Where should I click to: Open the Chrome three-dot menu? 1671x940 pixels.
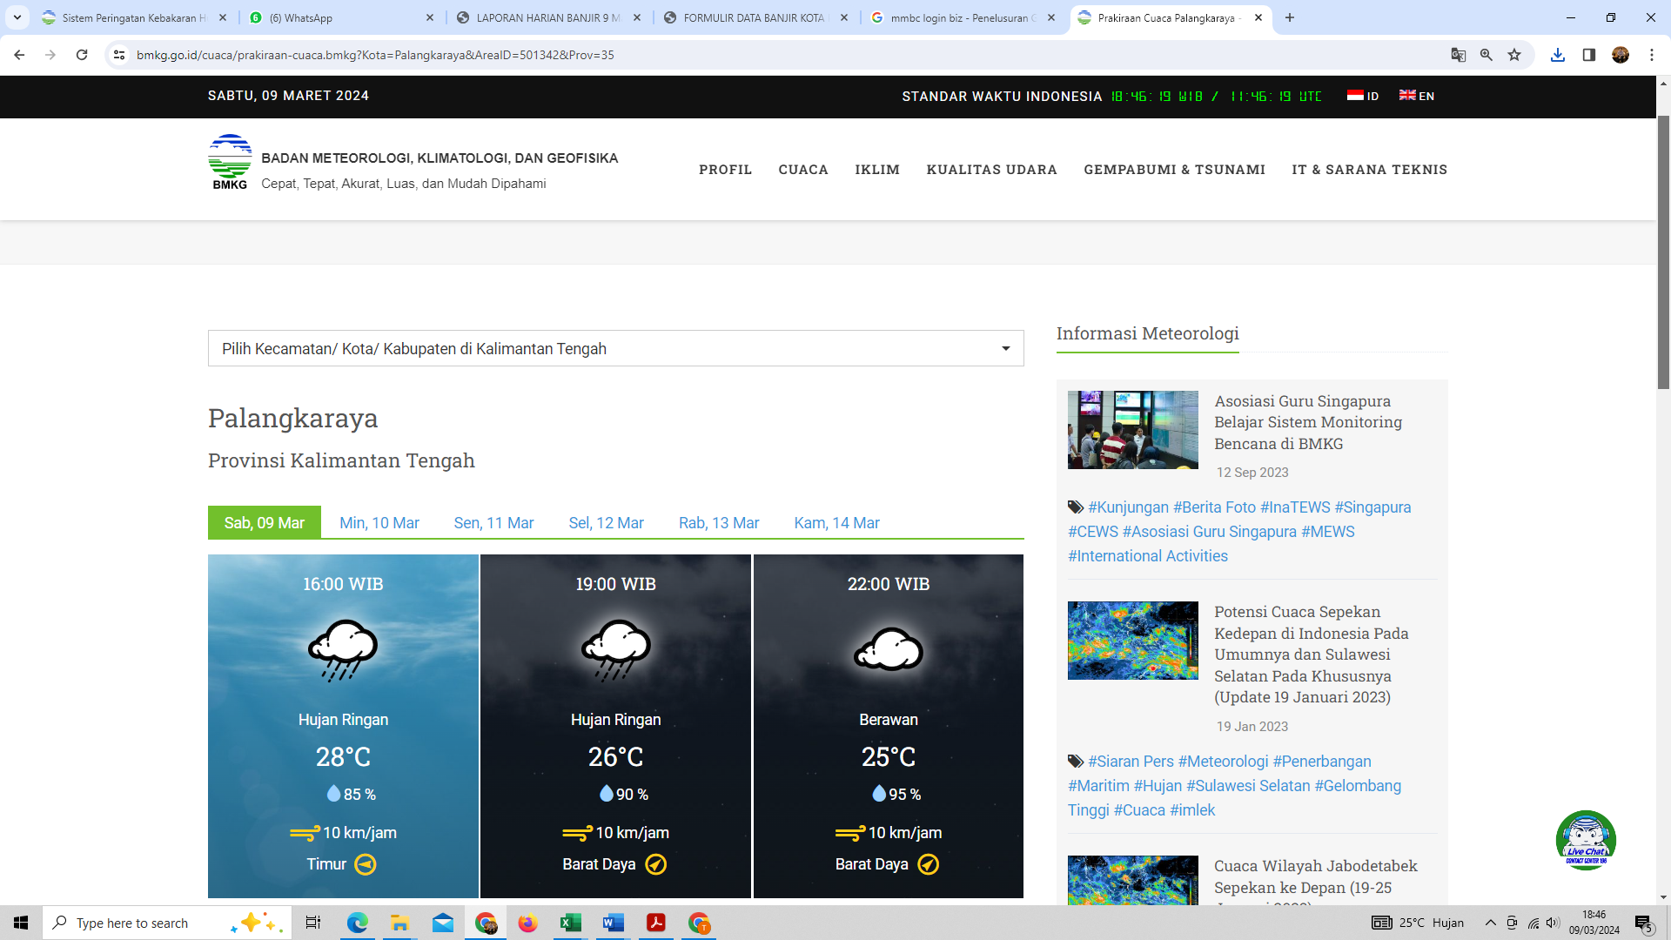1652,55
